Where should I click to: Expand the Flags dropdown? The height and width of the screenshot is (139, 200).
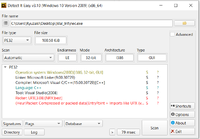(43, 124)
